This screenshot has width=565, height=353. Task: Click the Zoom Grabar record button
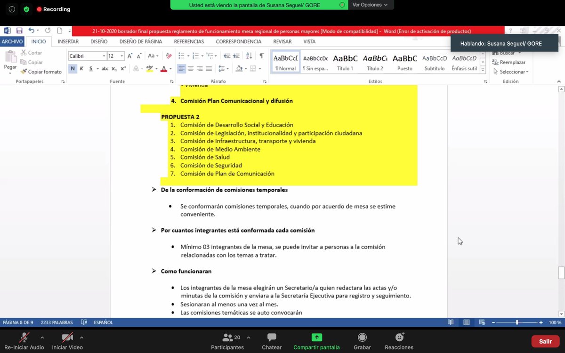(x=362, y=341)
